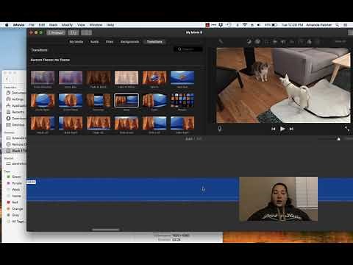Open the Help menu
Screen dimensions: 353x265
point(110,25)
